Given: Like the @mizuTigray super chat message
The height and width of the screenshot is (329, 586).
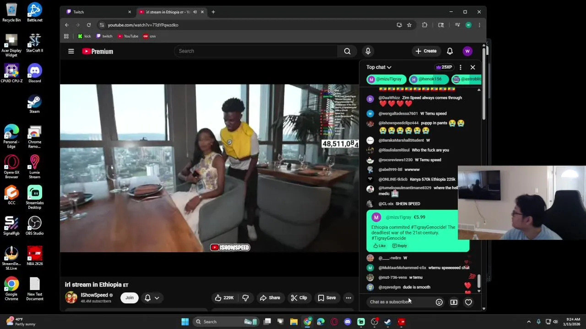Looking at the screenshot, I should (x=380, y=246).
